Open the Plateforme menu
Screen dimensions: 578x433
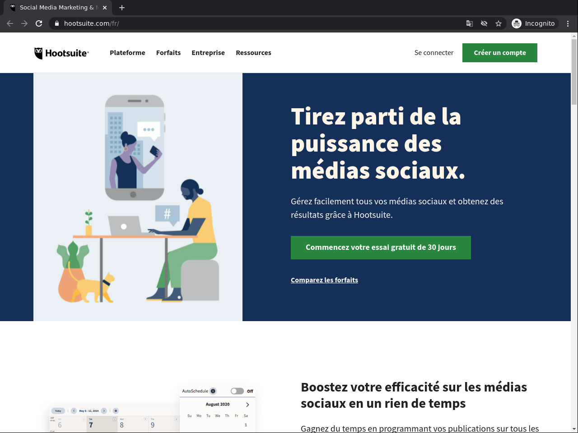coord(127,53)
